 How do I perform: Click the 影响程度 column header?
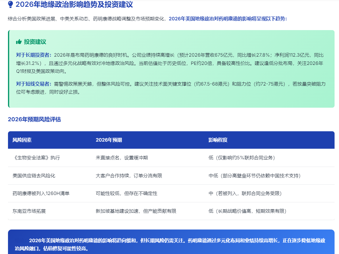(218, 140)
